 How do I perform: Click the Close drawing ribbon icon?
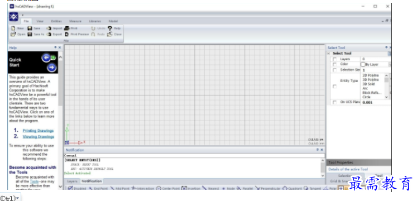pos(109,34)
